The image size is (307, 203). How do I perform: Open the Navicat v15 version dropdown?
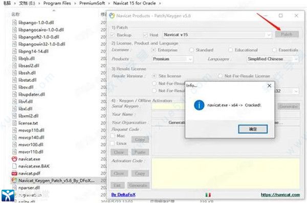point(217,35)
